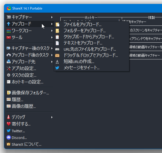This screenshot has width=162, height=153.
Task: Click the cloud icon beside アップロード後のタスク
Action: (9, 55)
